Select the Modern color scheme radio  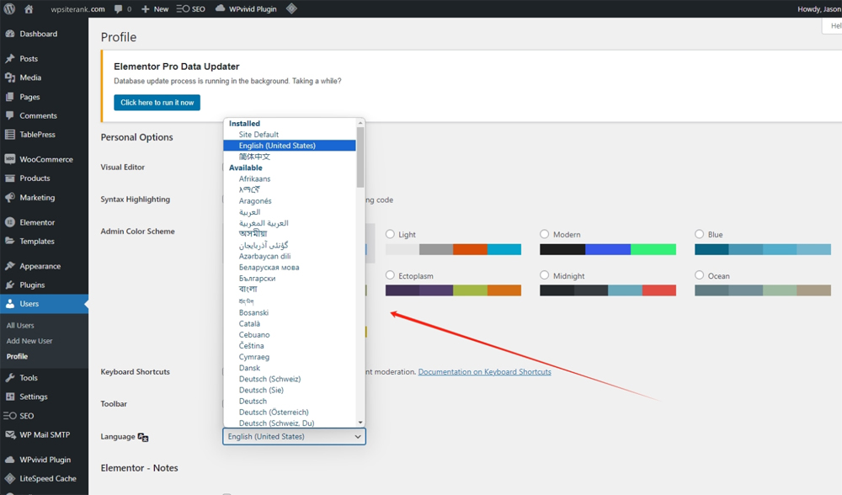(545, 234)
